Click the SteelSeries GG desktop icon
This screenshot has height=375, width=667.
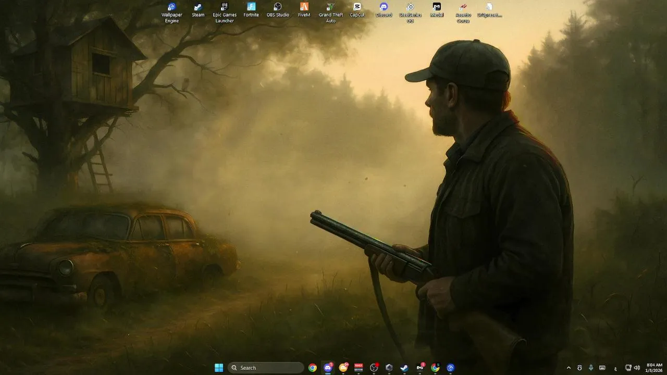(x=410, y=13)
